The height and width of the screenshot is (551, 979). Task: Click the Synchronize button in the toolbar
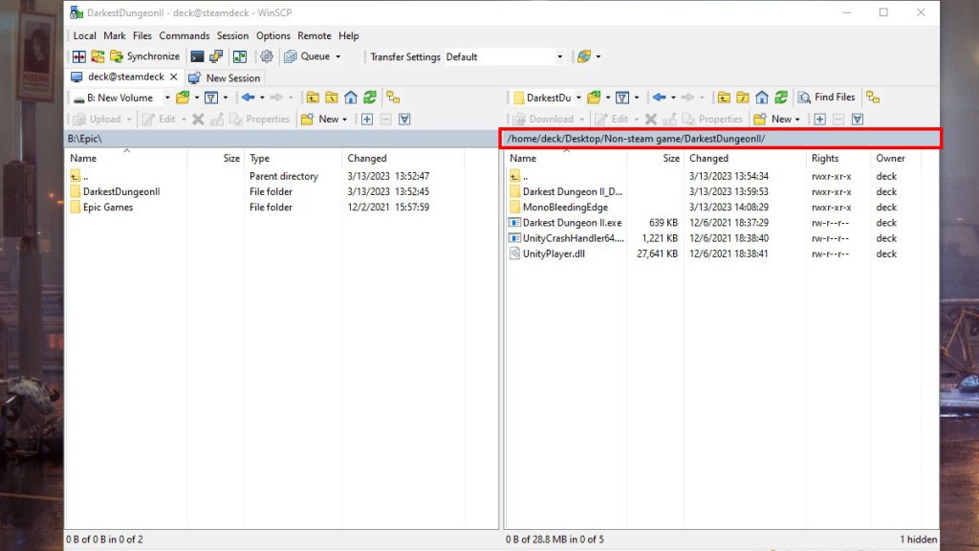145,56
